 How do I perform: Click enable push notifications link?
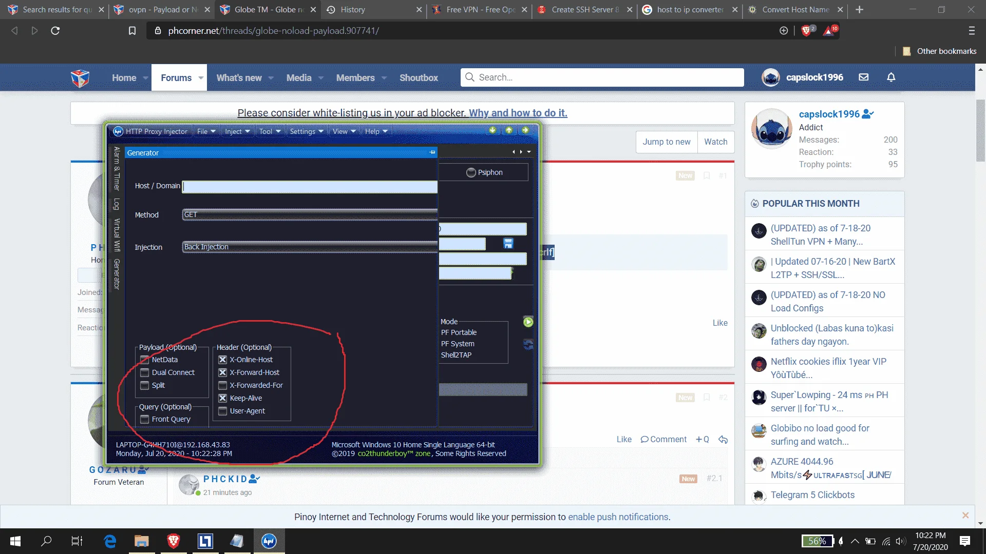click(618, 517)
